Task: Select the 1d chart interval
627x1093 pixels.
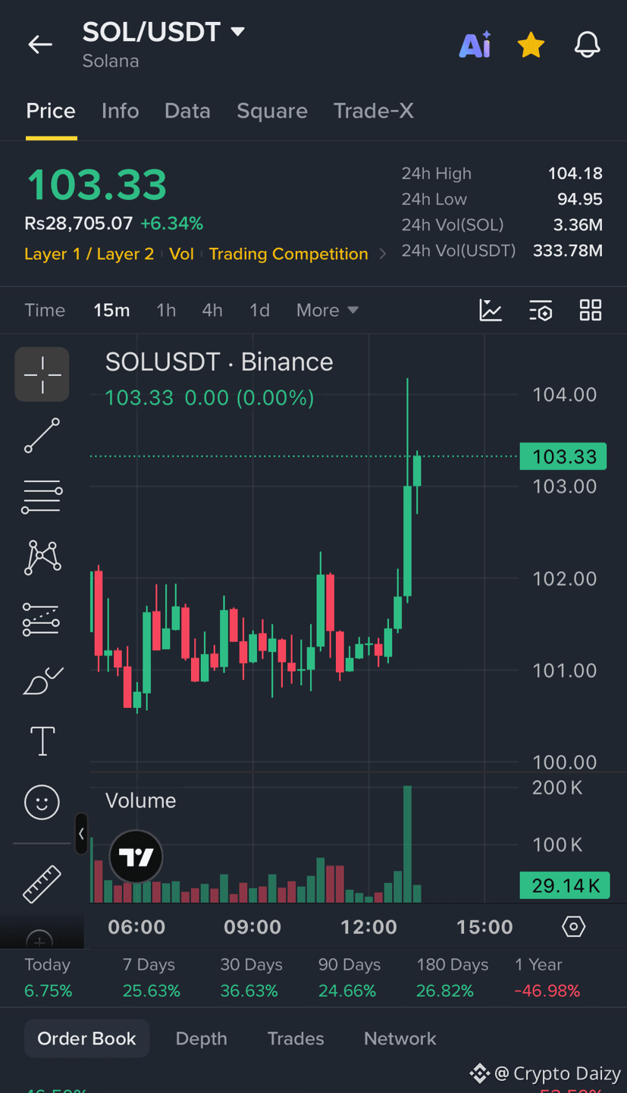Action: click(259, 310)
